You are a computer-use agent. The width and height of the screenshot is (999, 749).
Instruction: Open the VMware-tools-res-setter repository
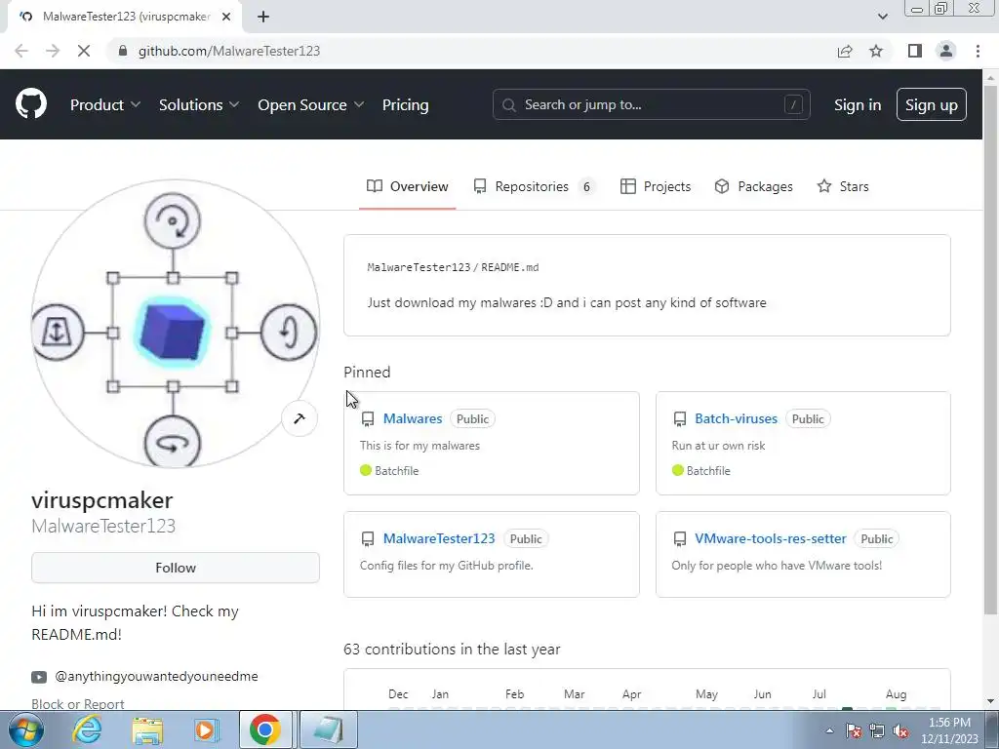click(771, 538)
